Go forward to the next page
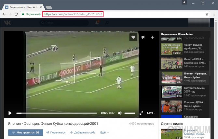Screen dimensions: 218x139 (x=10, y=14)
